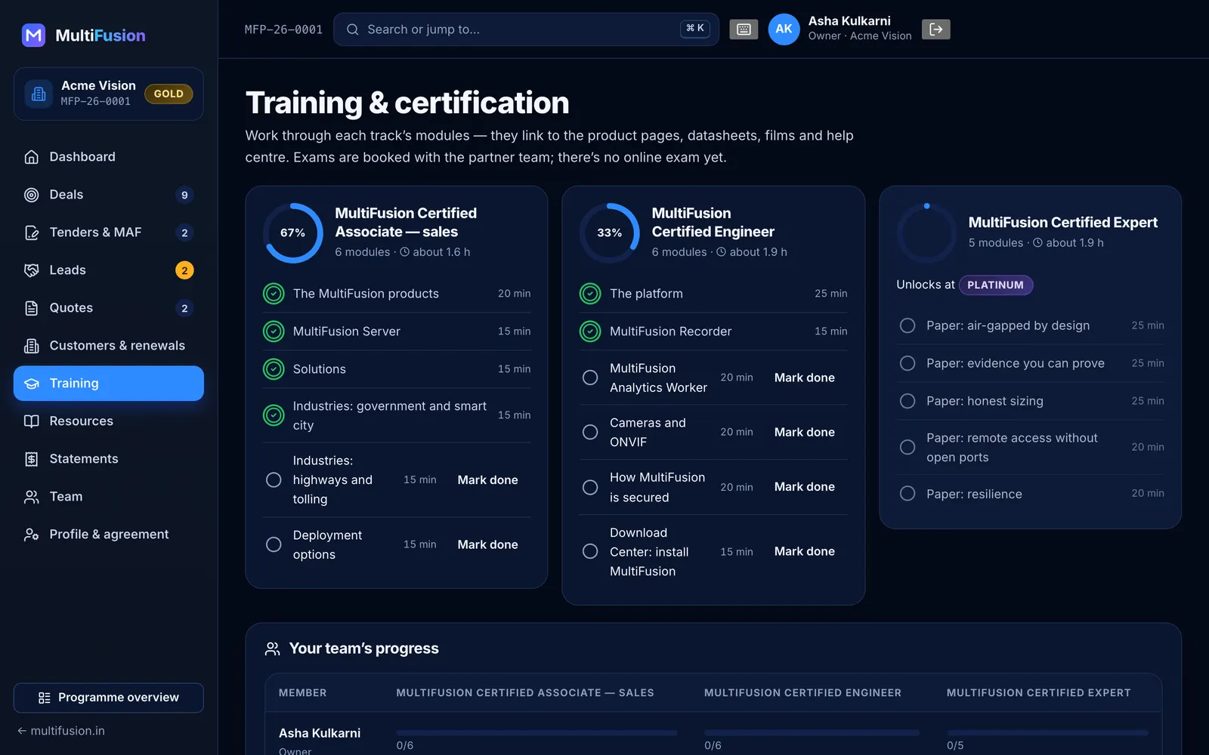
Task: Navigate to Resources
Action: coord(109,421)
